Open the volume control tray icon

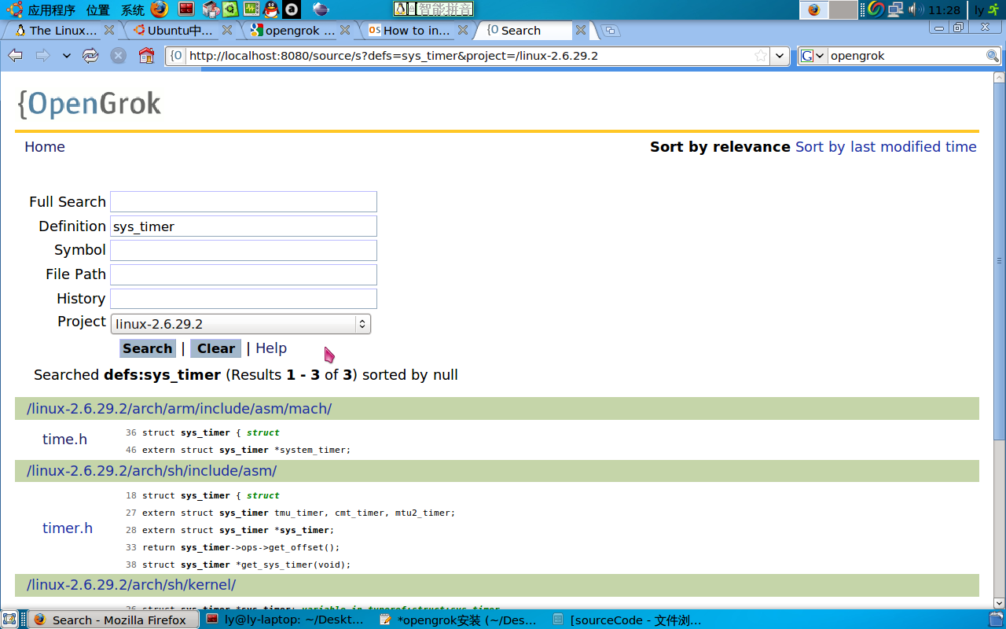(916, 9)
